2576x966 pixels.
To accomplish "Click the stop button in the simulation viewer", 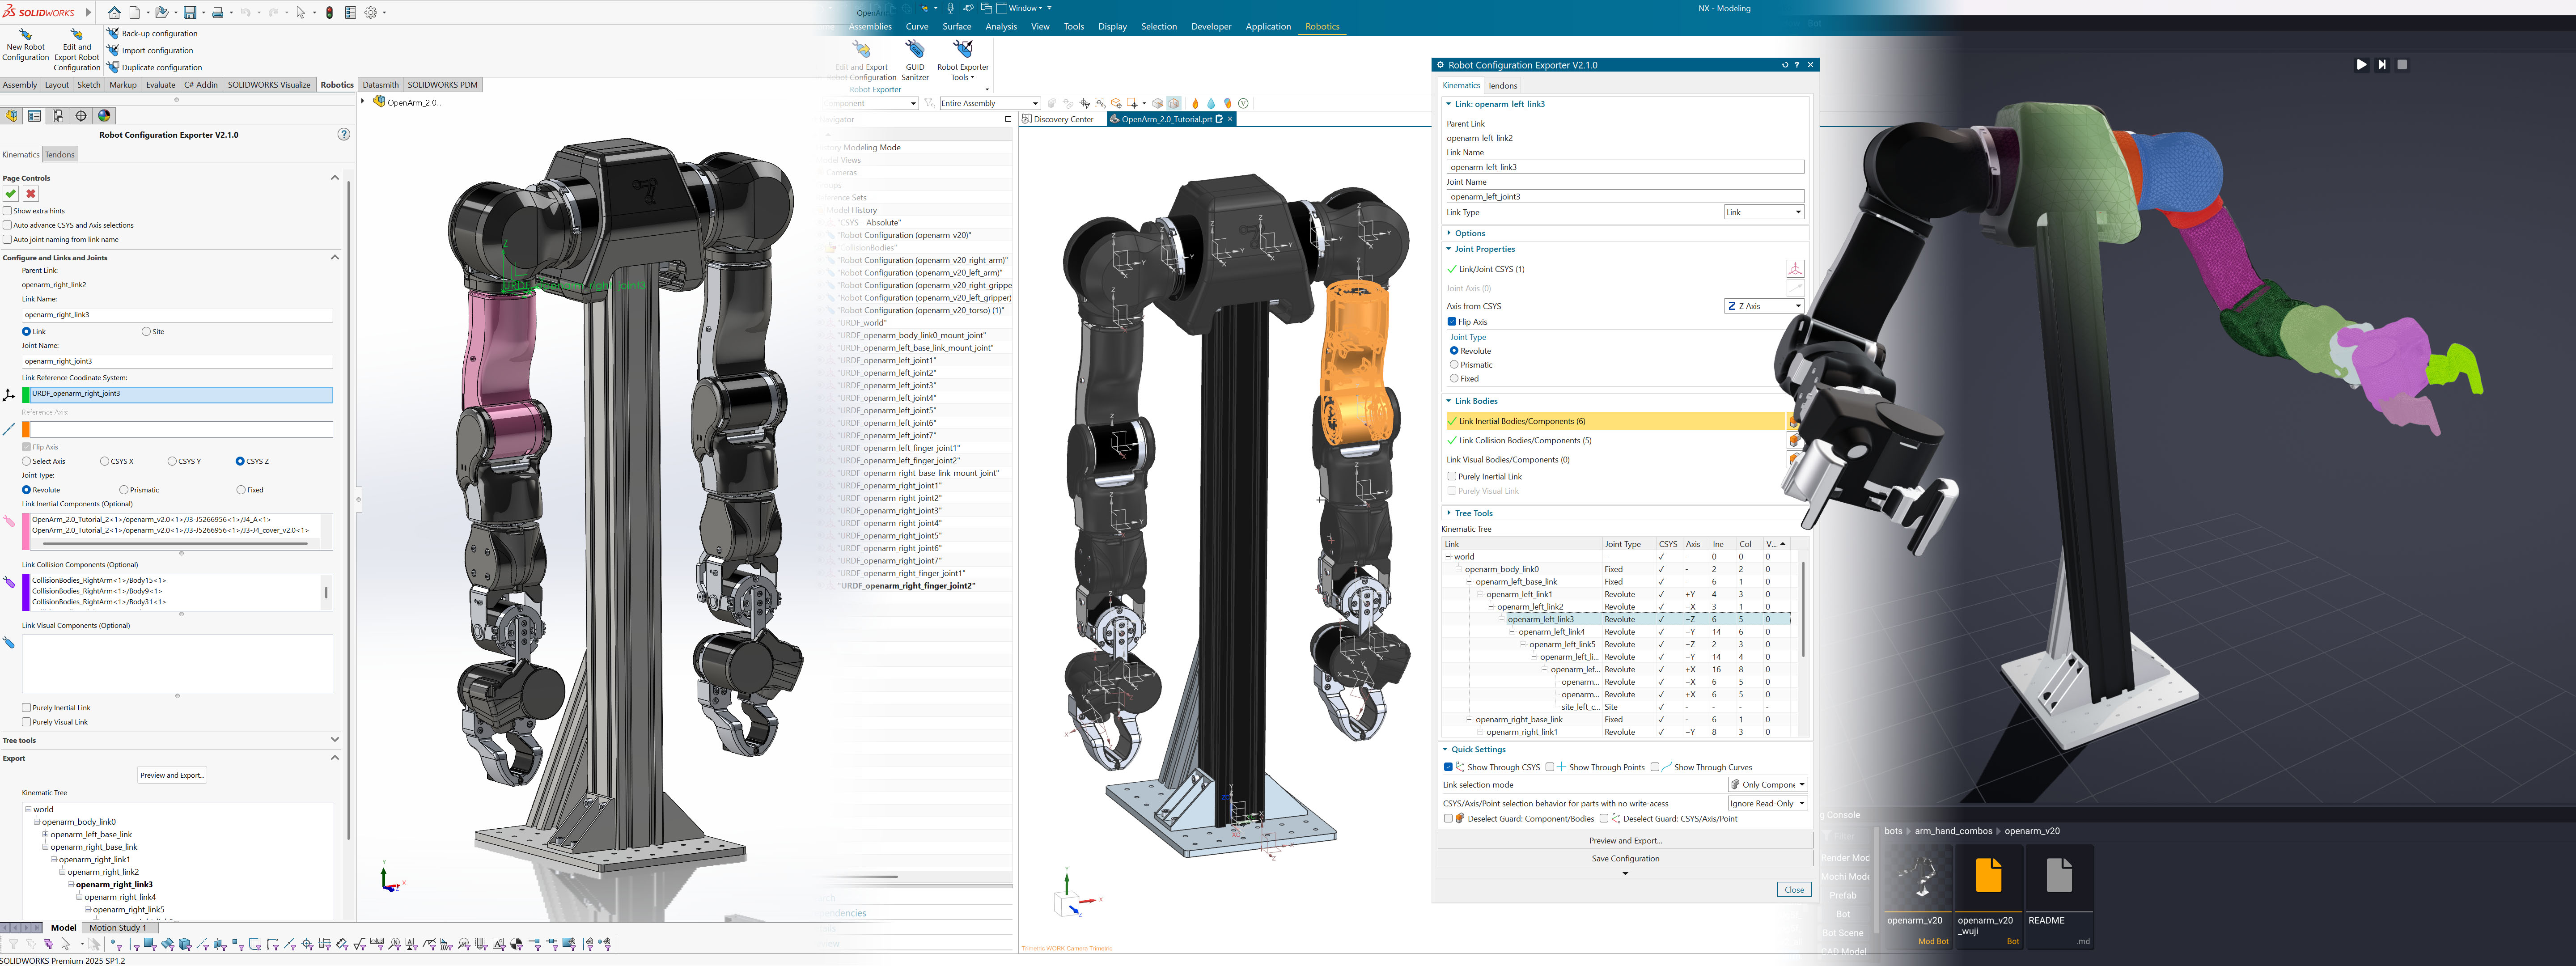I will tap(2402, 64).
